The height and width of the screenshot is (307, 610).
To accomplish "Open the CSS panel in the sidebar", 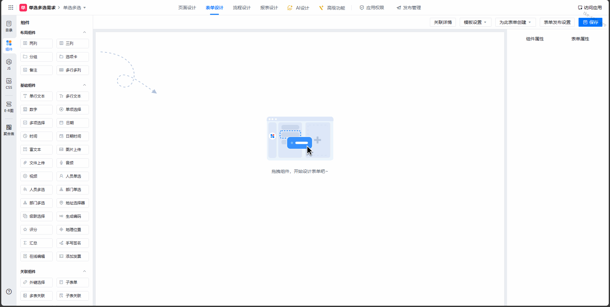I will pyautogui.click(x=9, y=84).
